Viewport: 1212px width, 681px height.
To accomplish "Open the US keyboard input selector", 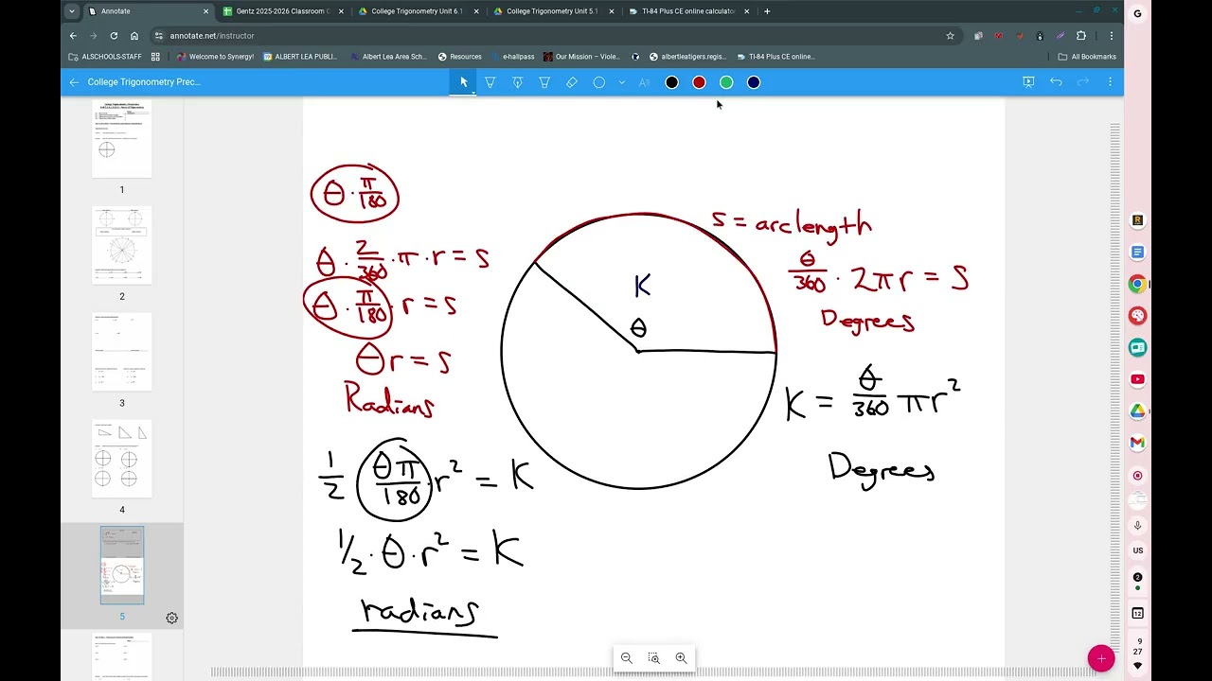I will tap(1138, 550).
